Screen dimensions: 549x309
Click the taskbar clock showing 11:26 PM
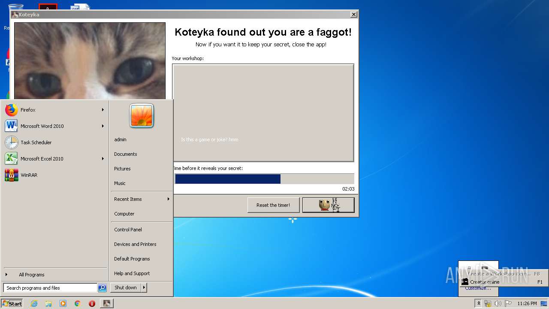527,303
